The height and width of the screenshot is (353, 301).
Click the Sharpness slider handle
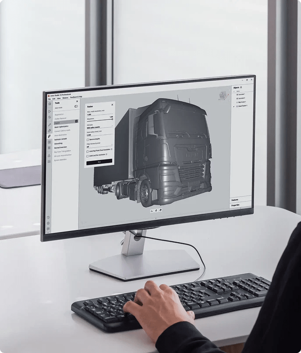(x=112, y=119)
